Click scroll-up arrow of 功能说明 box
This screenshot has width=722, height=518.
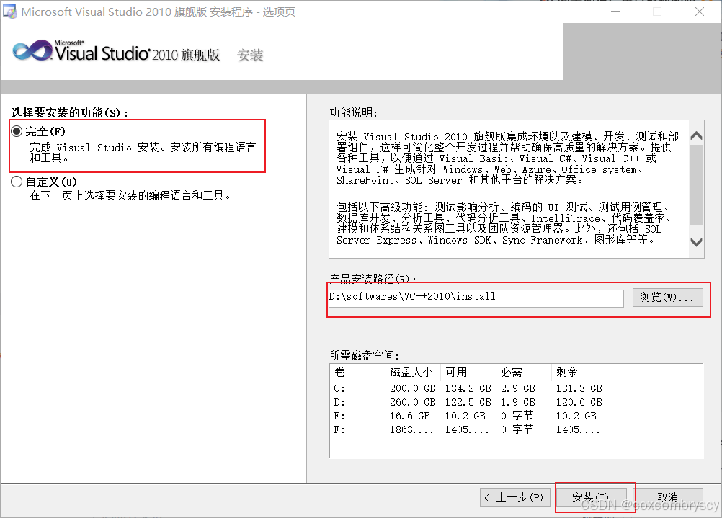(x=696, y=135)
